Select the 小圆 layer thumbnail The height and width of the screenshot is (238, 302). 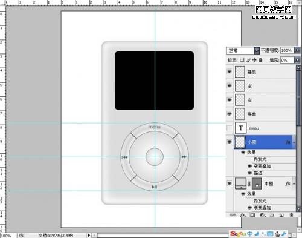pyautogui.click(x=240, y=142)
